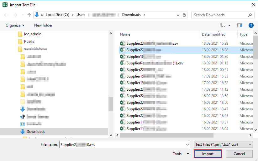The width and height of the screenshot is (258, 161).
Task: Toggle the preview pane icon
Action: point(240,25)
